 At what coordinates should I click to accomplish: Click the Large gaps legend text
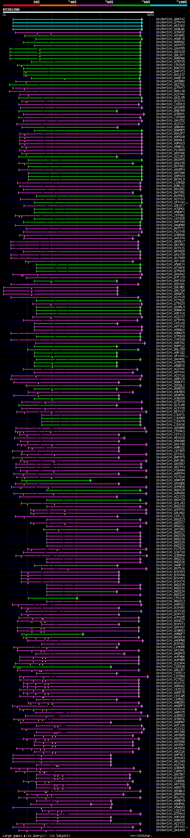pyautogui.click(x=12, y=836)
